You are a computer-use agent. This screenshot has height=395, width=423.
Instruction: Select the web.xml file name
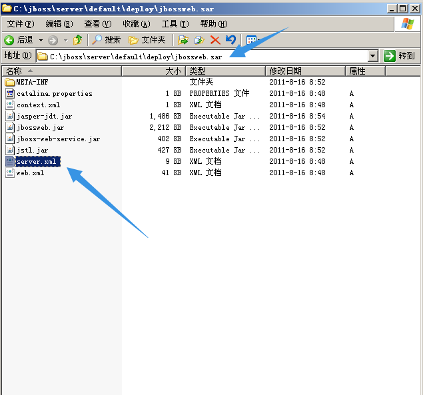(30, 173)
